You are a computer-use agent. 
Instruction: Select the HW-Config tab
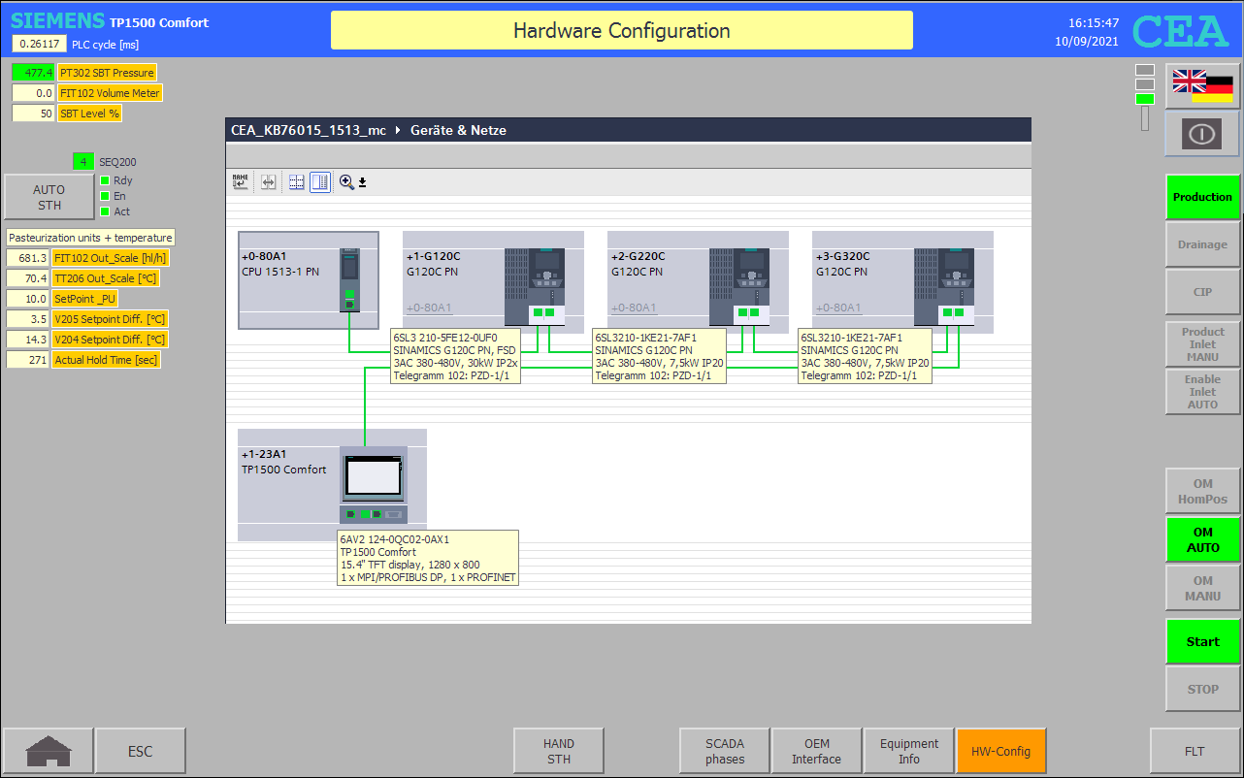pyautogui.click(x=1001, y=751)
